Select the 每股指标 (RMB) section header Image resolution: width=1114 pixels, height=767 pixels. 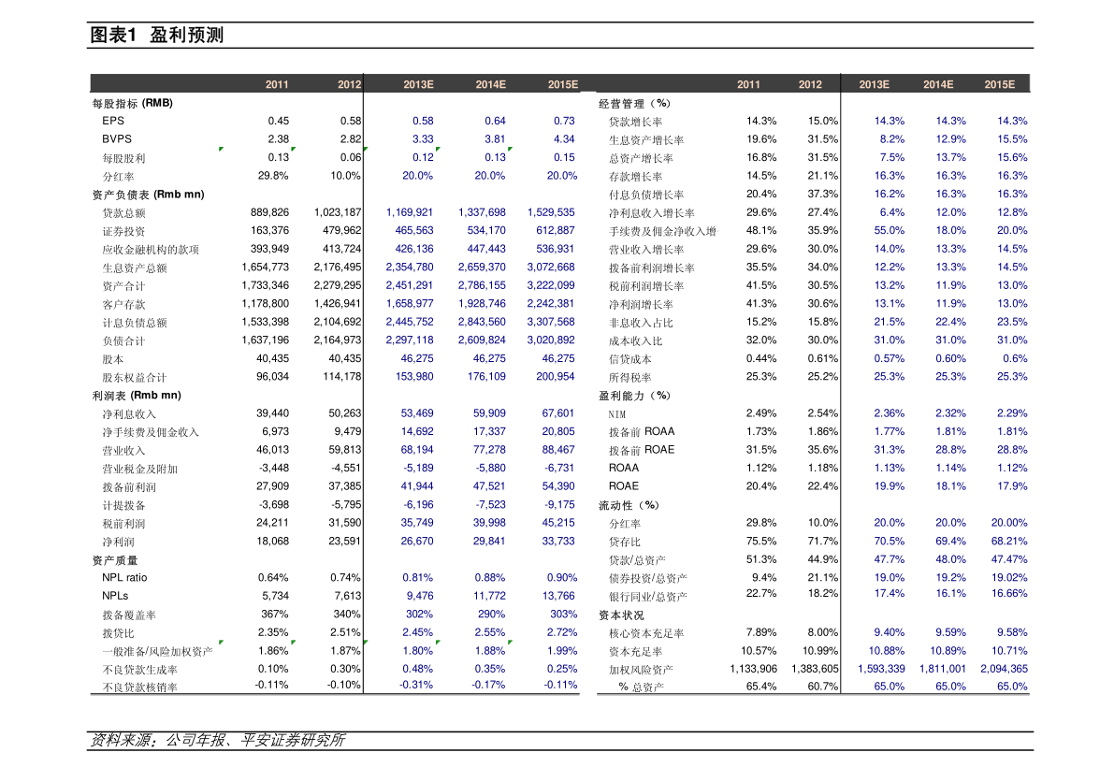[x=132, y=103]
